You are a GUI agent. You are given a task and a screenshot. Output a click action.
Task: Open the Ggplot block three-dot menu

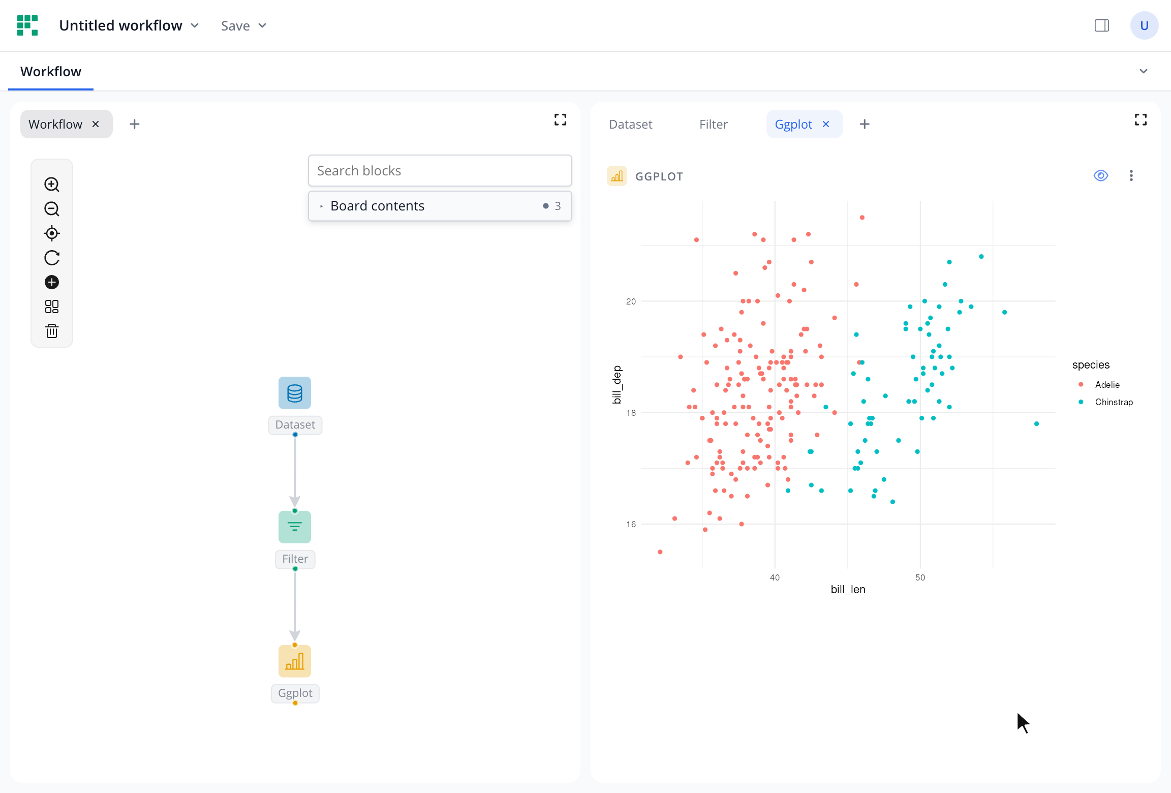(x=1131, y=176)
